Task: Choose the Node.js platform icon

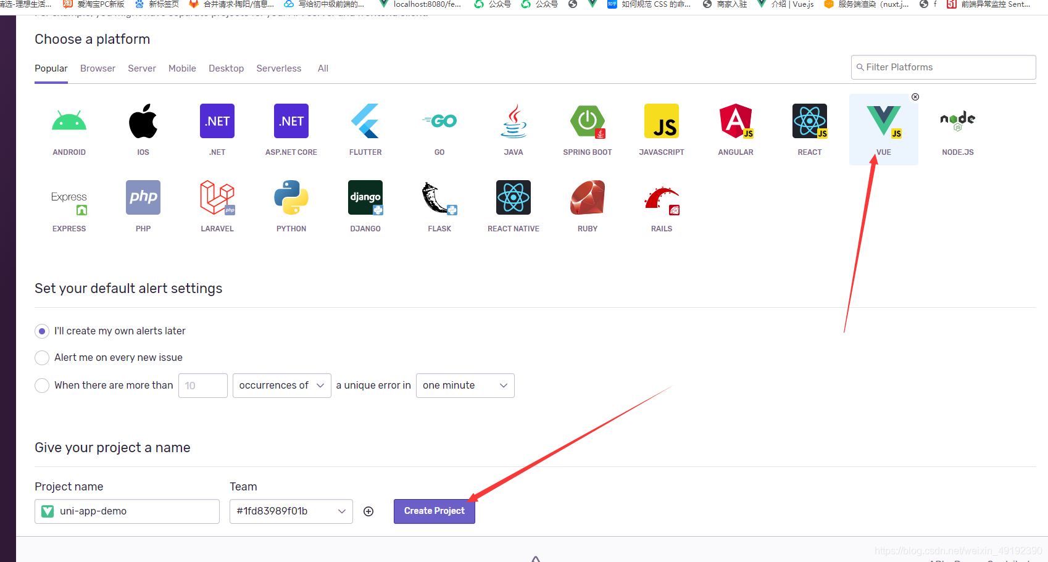Action: click(x=958, y=121)
